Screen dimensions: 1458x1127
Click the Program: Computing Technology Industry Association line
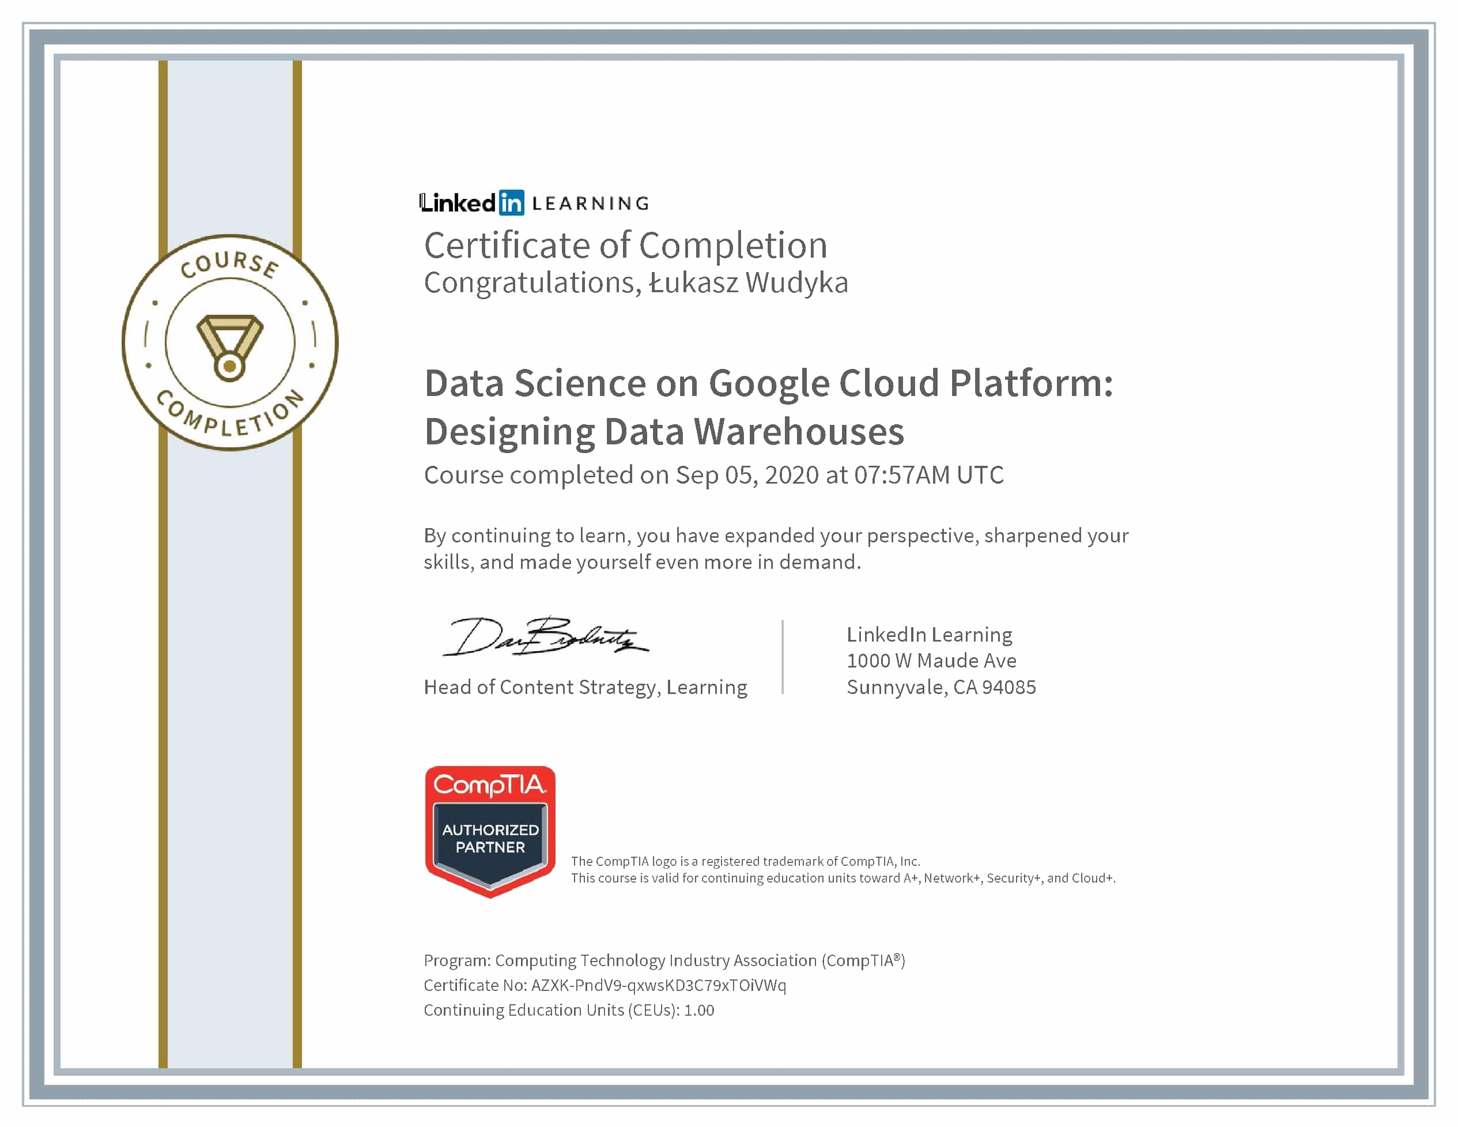click(x=664, y=960)
